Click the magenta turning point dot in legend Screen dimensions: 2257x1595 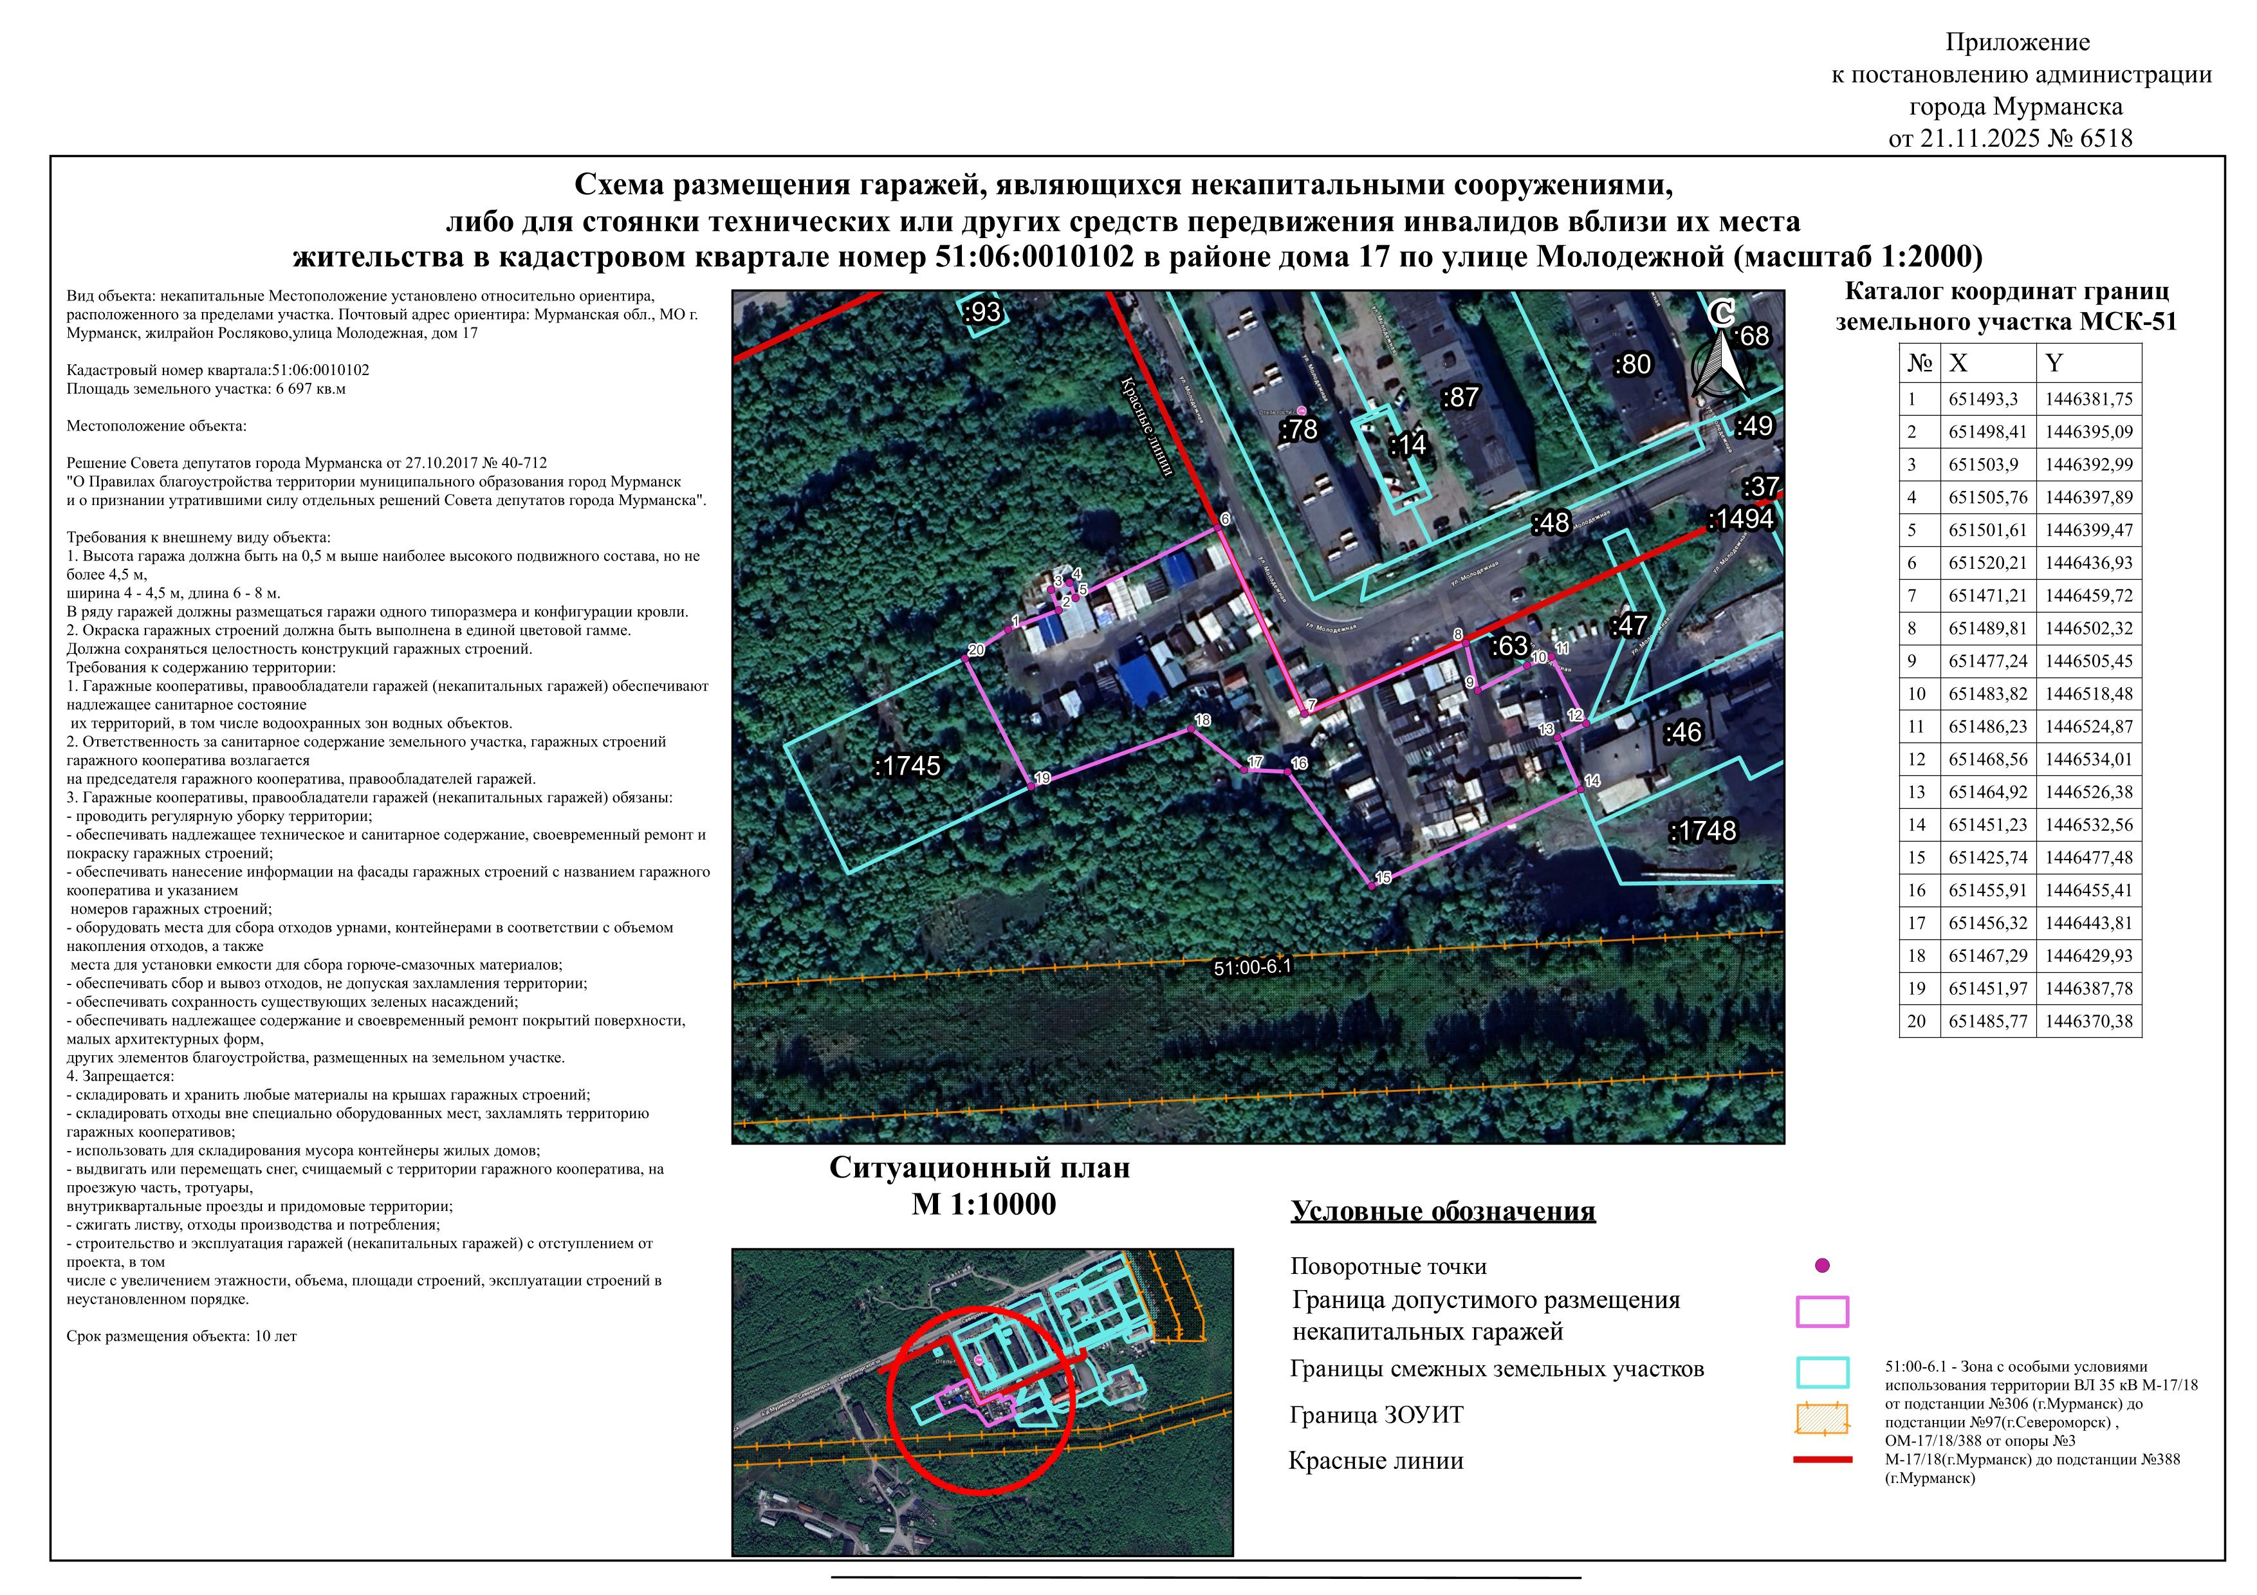[1821, 1266]
